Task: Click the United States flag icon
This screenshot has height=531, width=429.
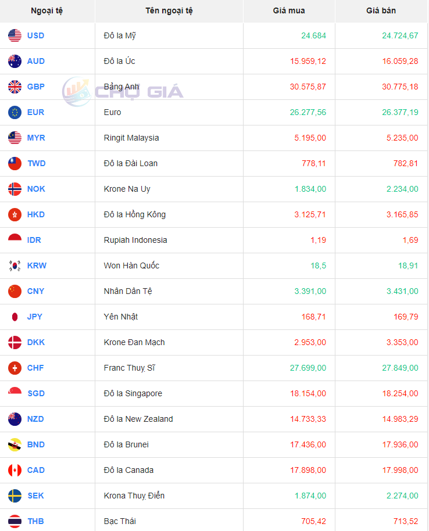Action: (x=15, y=35)
